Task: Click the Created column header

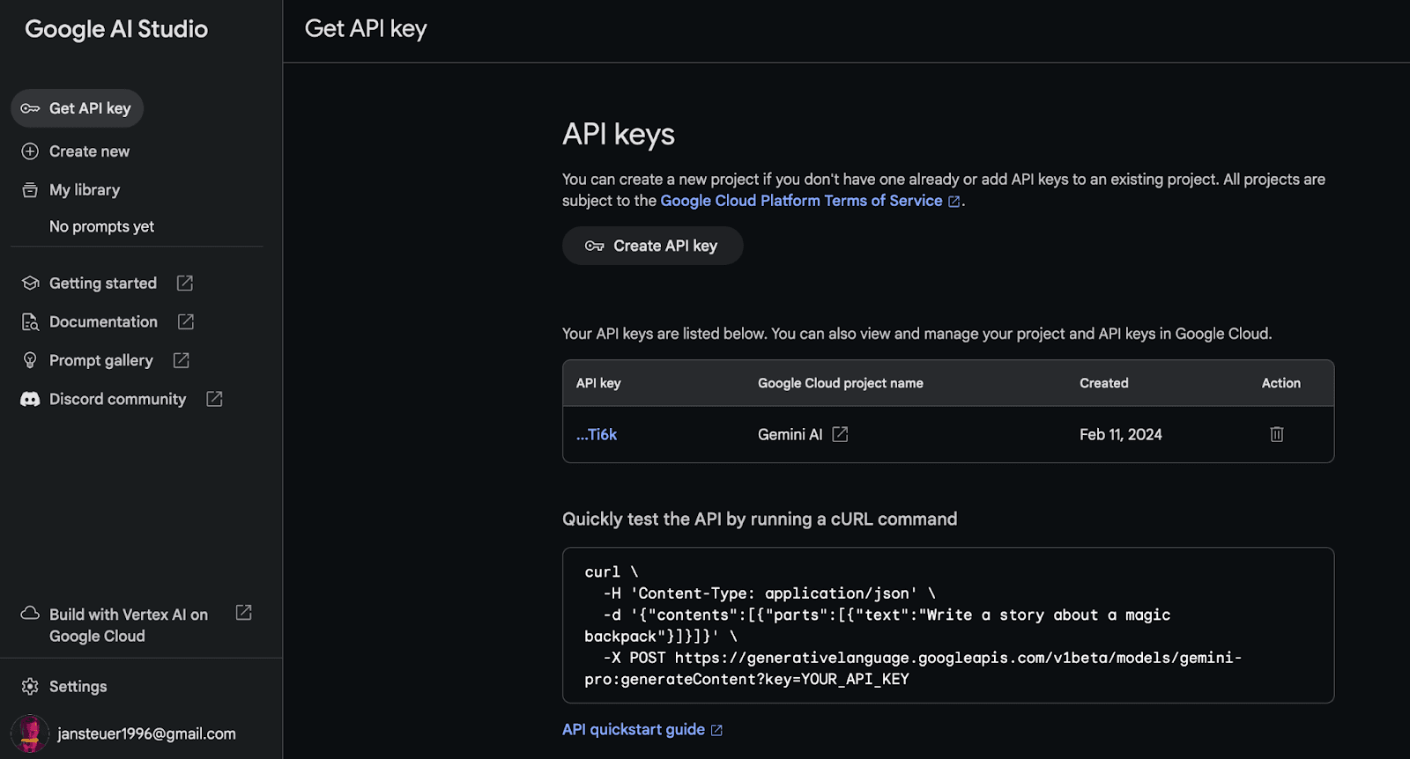Action: coord(1104,383)
